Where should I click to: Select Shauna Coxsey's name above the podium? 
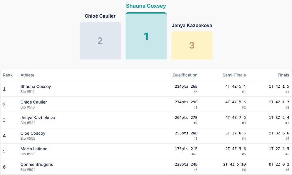click(146, 6)
